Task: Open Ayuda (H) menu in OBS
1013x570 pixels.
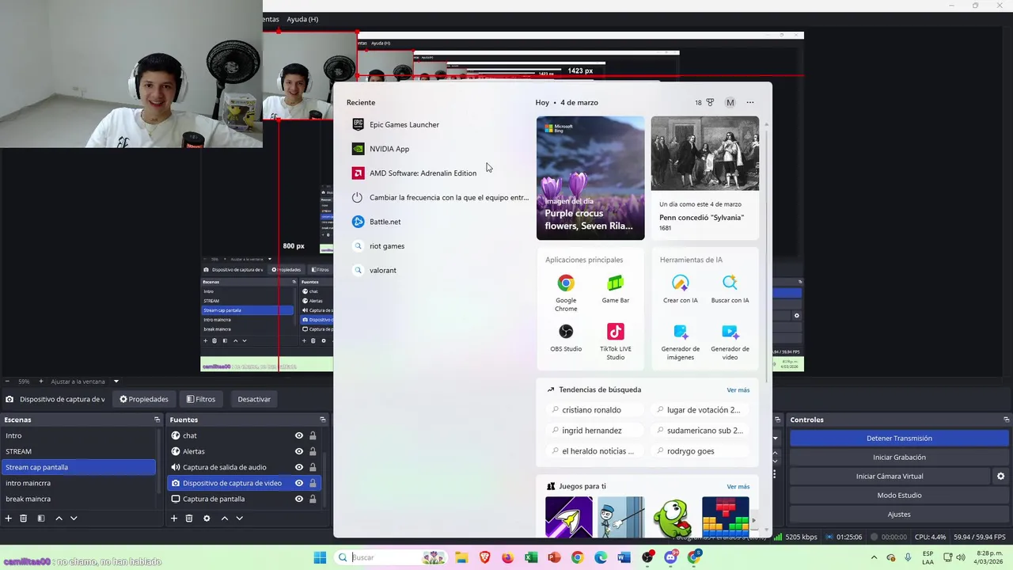Action: click(x=302, y=19)
